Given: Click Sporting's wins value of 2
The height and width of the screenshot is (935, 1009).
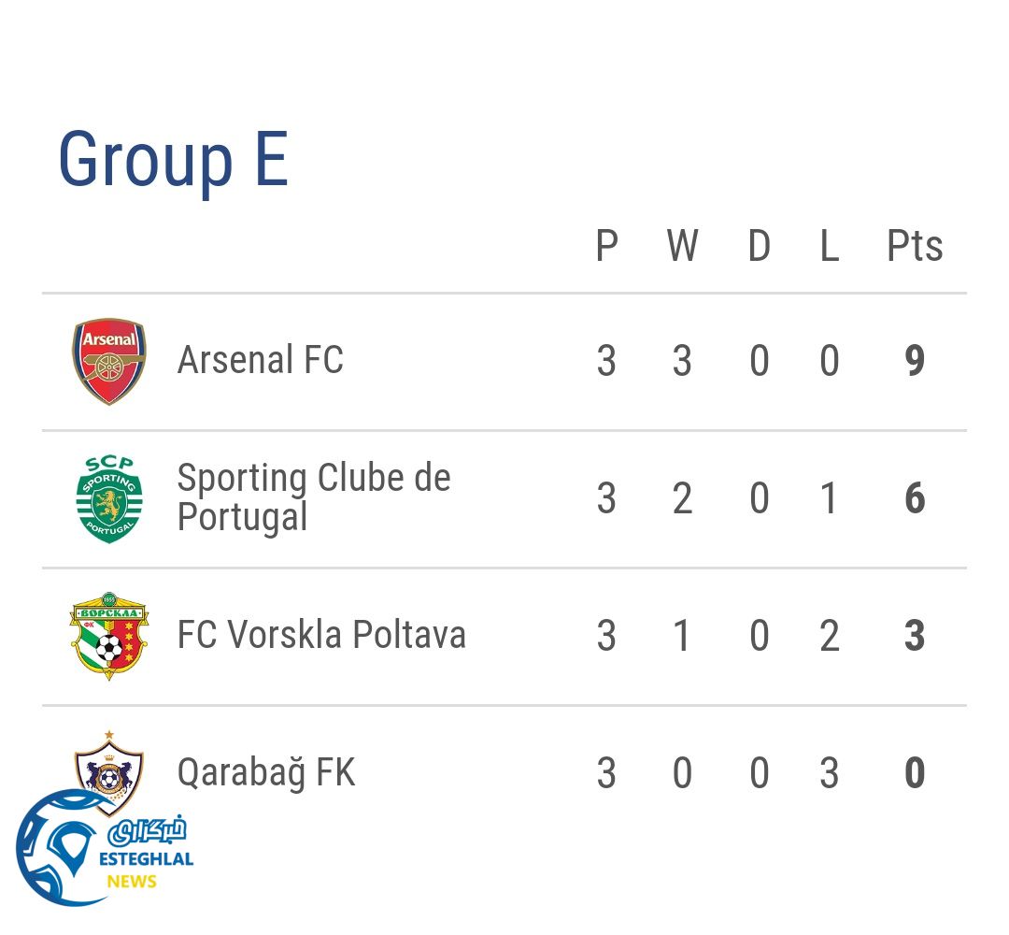Looking at the screenshot, I should coord(682,499).
